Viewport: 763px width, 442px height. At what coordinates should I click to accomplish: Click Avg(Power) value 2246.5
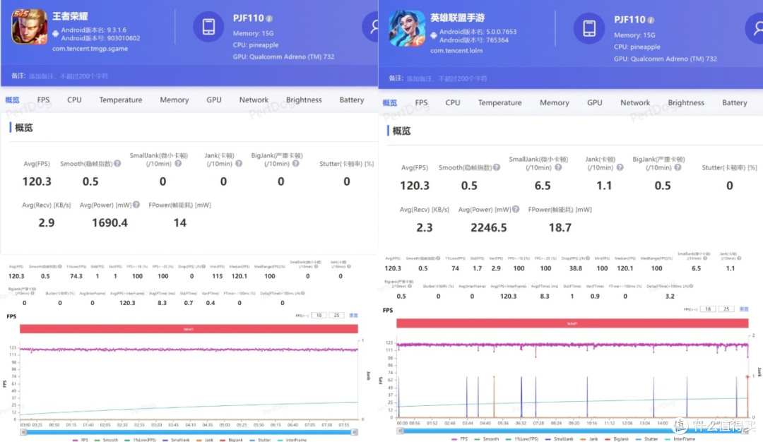(x=489, y=227)
